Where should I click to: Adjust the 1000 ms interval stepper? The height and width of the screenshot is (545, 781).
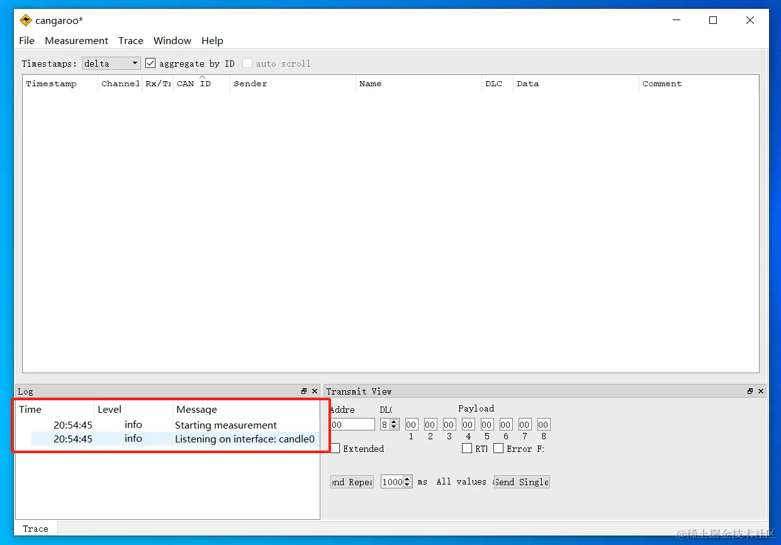tap(407, 482)
